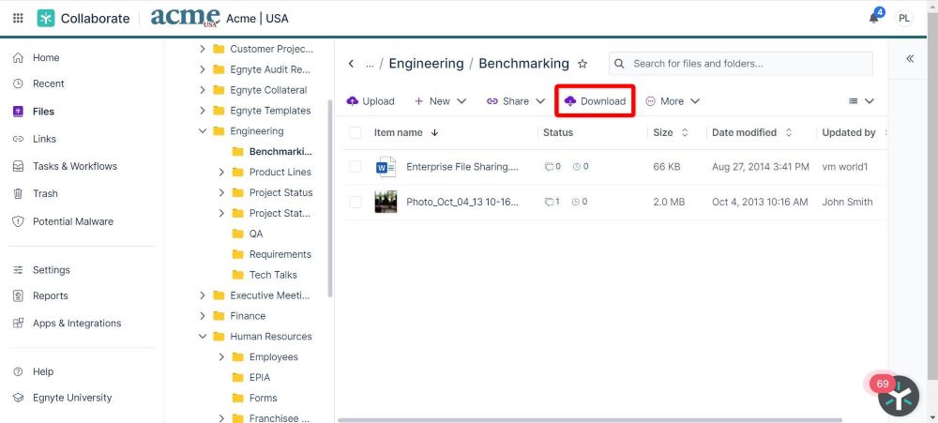
Task: Expand the Egnyte Collateral folder
Action: 203,90
